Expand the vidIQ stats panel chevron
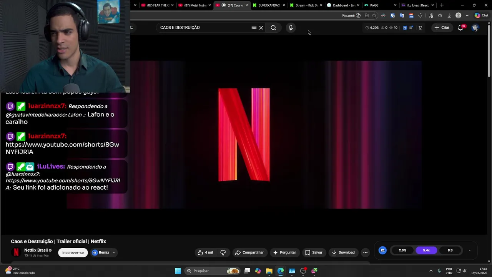The height and width of the screenshot is (277, 492). 469,250
